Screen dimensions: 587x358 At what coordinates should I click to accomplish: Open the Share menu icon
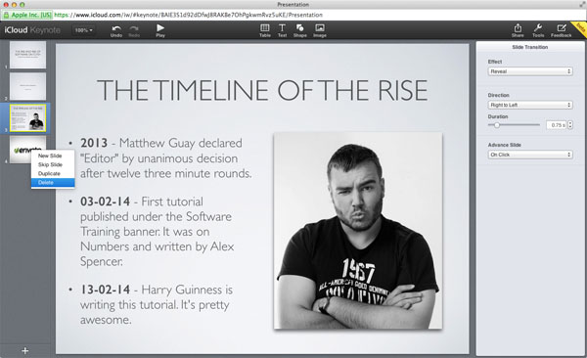click(x=518, y=30)
